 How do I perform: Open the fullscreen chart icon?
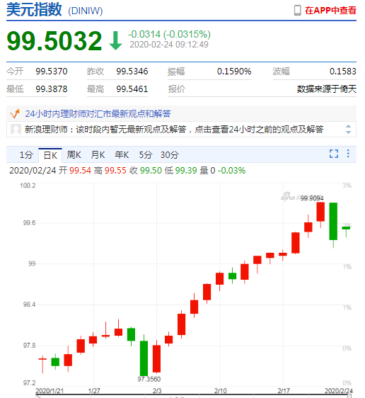click(334, 154)
